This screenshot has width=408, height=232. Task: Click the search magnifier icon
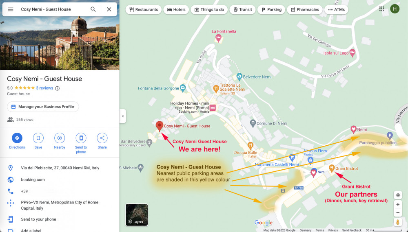[93, 9]
